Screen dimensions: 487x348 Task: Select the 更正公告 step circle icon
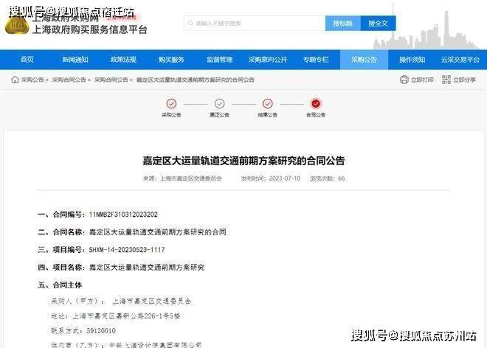pyautogui.click(x=219, y=104)
